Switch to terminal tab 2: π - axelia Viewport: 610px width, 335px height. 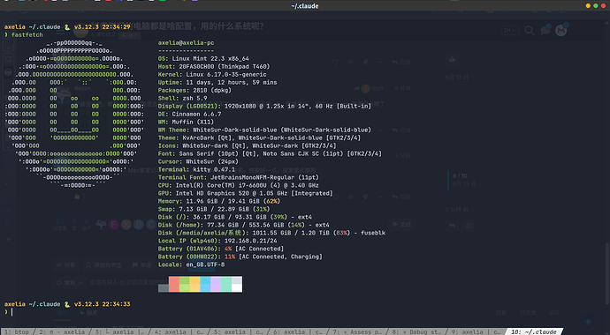(x=63, y=331)
